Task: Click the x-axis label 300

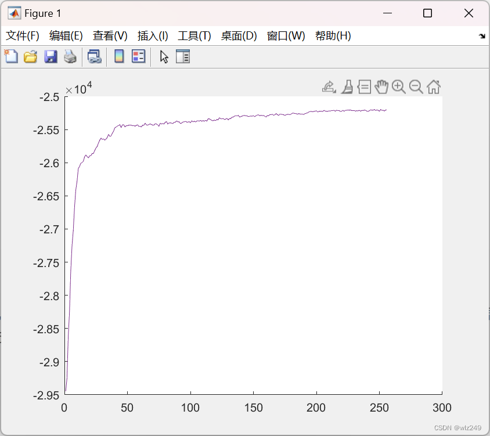Action: point(442,408)
